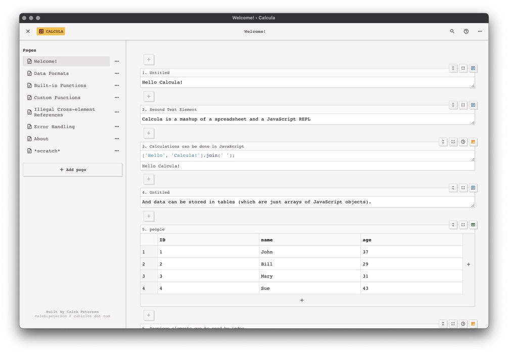This screenshot has height=354, width=508.
Task: Open options menu for Built-in Functions page
Action: [x=117, y=85]
